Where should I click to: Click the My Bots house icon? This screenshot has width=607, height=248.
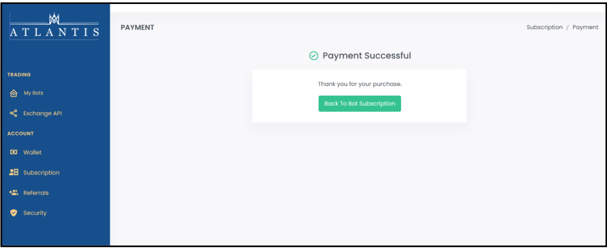[14, 93]
